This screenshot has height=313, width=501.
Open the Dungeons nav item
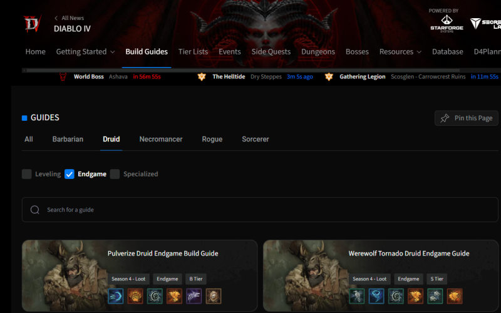318,52
